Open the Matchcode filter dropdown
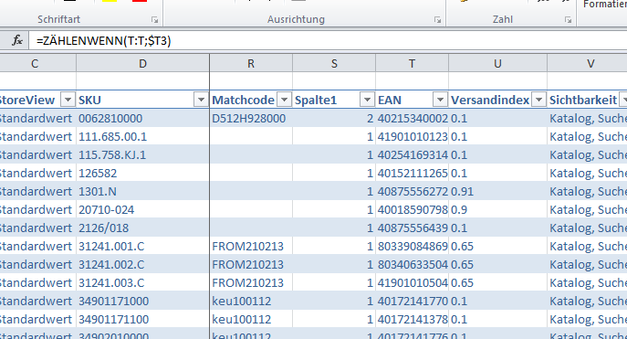 click(x=285, y=100)
